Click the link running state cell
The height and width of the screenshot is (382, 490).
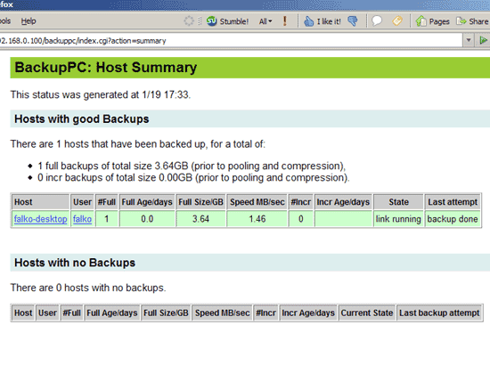click(x=398, y=219)
